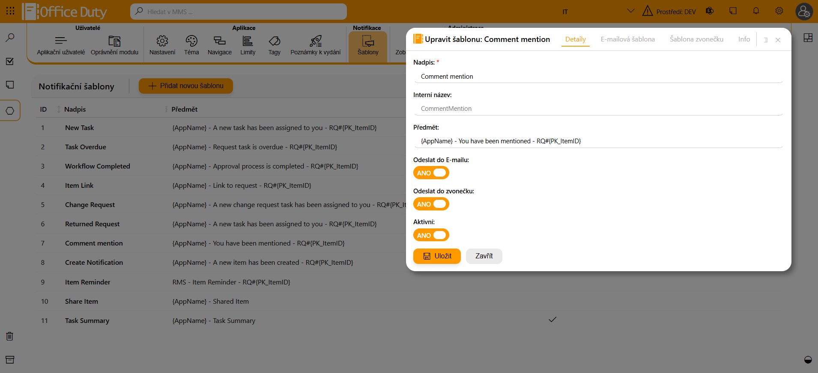The height and width of the screenshot is (373, 818).
Task: Click the Hledat v MMS search box
Action: [x=239, y=12]
